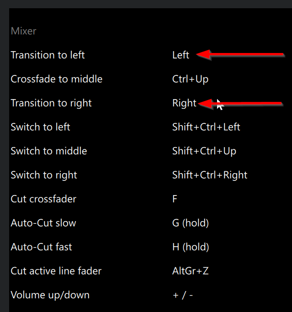This screenshot has width=292, height=312.
Task: Click the 'Right' shortcut key field
Action: click(x=184, y=103)
